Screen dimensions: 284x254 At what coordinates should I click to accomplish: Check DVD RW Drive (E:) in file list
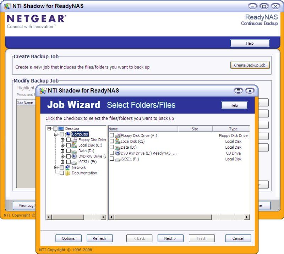point(112,153)
